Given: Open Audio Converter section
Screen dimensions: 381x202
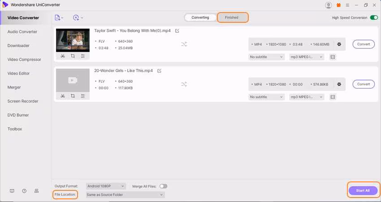Looking at the screenshot, I should [x=22, y=32].
